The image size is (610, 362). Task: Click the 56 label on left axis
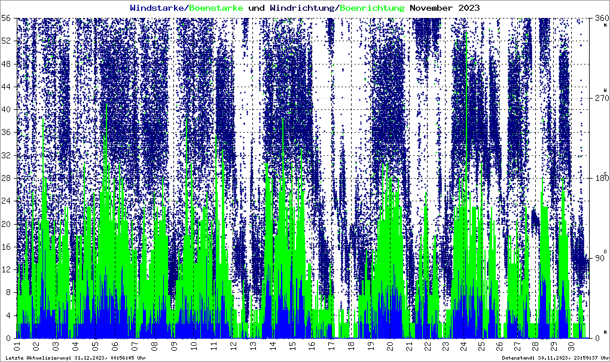point(7,19)
